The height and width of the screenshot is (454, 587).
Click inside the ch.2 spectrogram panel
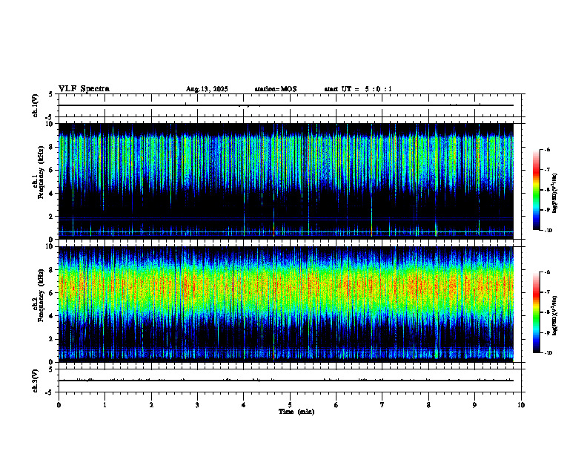click(285, 304)
